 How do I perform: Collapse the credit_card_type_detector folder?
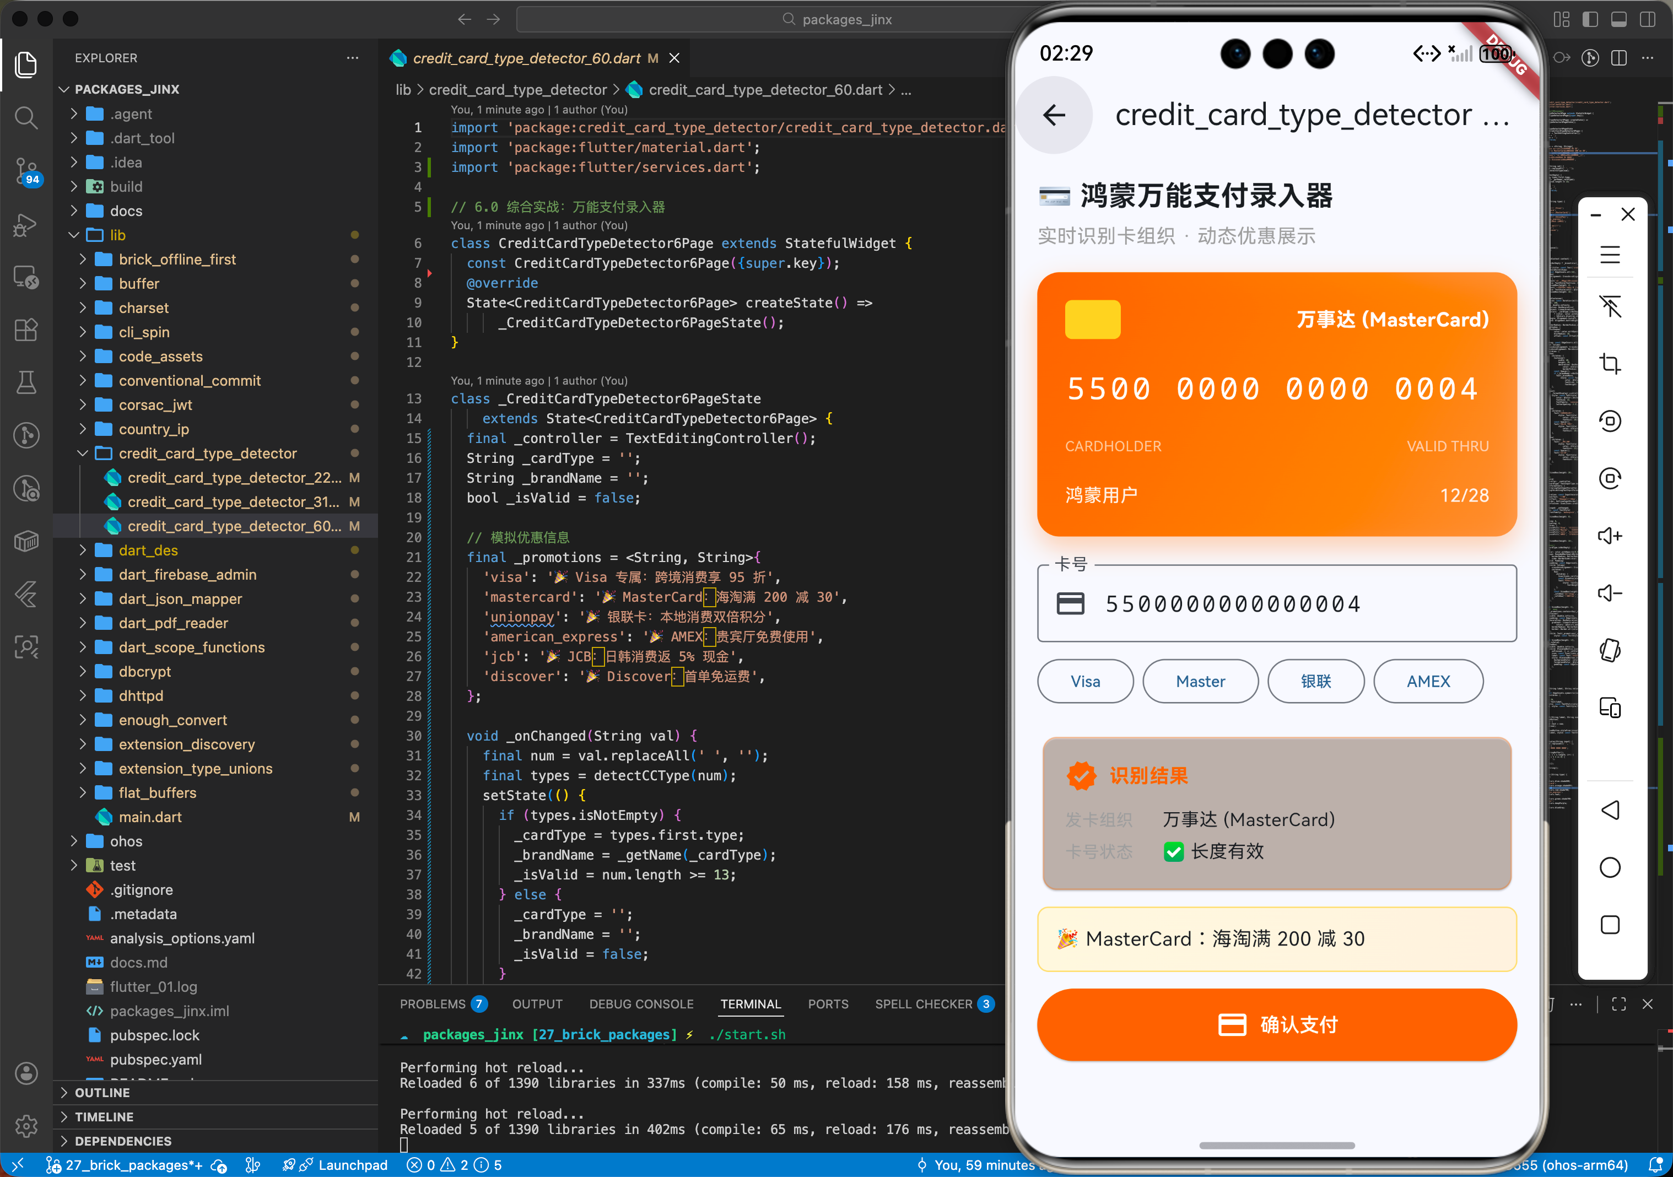click(x=208, y=453)
